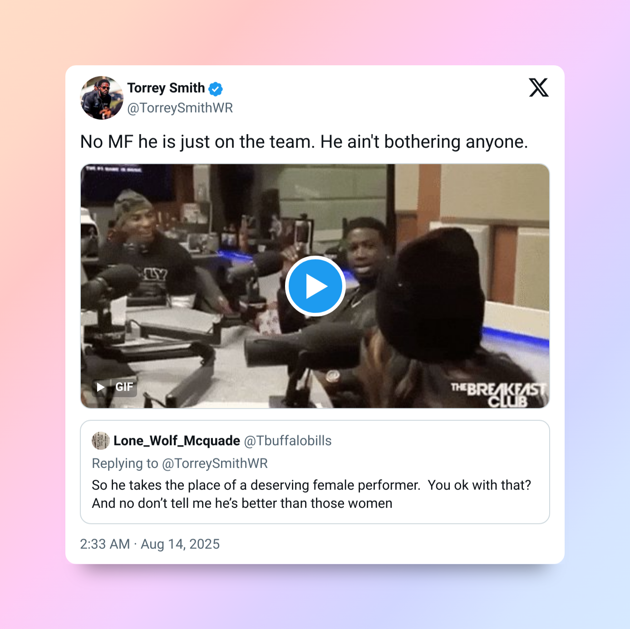Screen dimensions: 630x629
Task: Open the Lone_Wolf_Mcquade display name
Action: [x=177, y=441]
